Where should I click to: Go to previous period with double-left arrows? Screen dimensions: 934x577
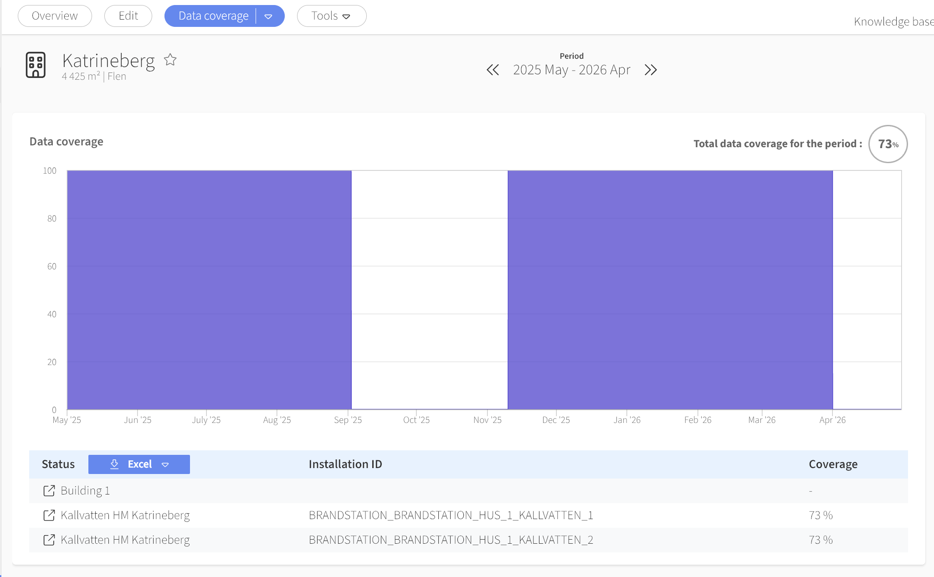point(493,70)
